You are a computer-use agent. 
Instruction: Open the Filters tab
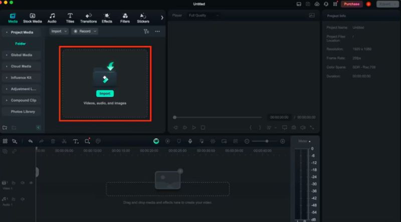(x=125, y=18)
